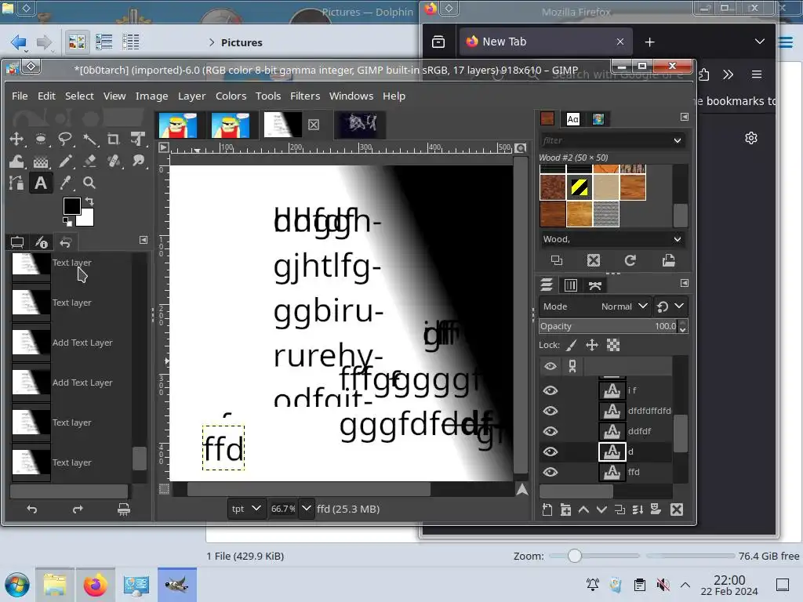803x602 pixels.
Task: Reset colors to default black and white
Action: 67,221
